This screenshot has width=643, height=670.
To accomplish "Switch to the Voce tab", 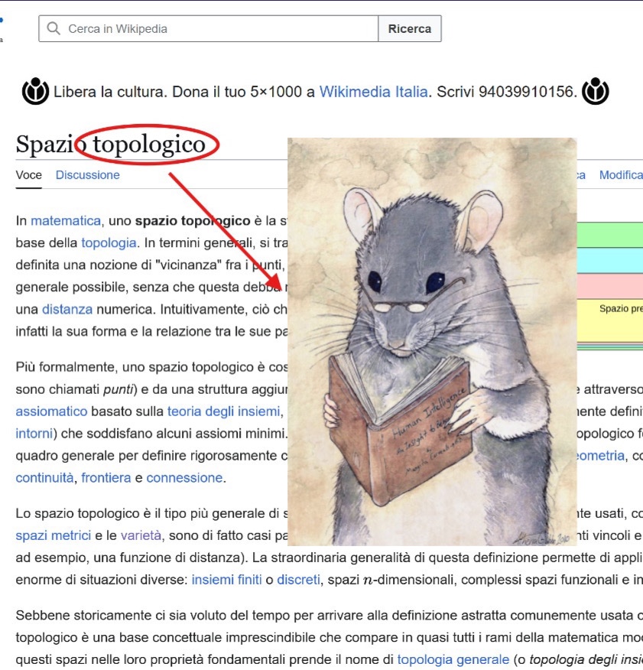I will (x=28, y=175).
